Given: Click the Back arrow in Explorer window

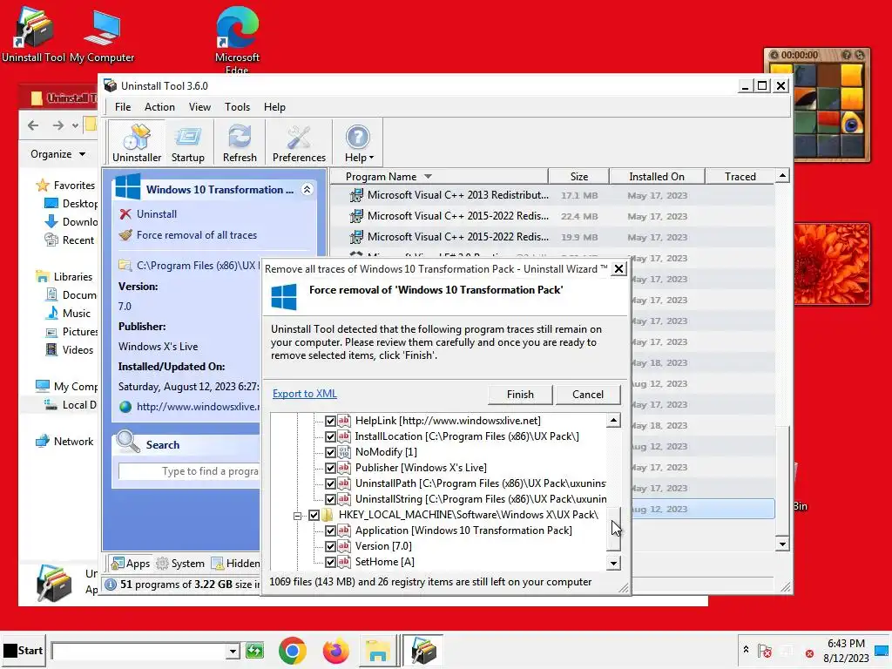Looking at the screenshot, I should (x=34, y=125).
